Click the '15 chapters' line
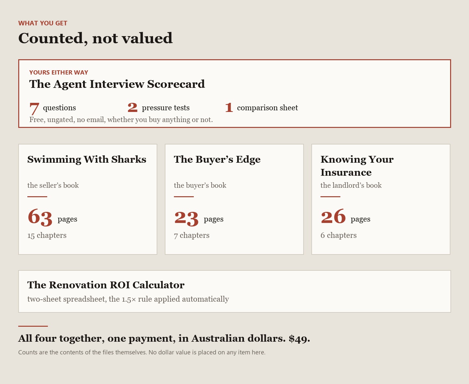Image resolution: width=469 pixels, height=384 pixels. point(47,236)
